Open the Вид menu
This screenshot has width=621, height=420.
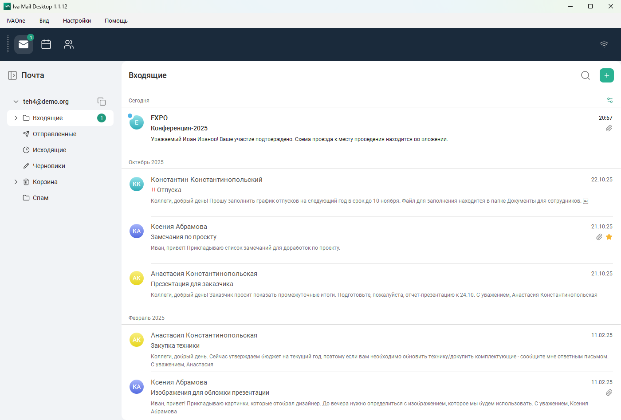(44, 21)
